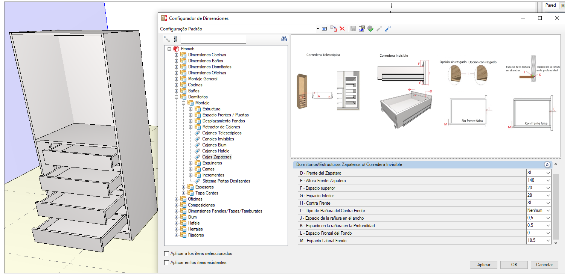This screenshot has width=573, height=276.
Task: Expand the Espesores tree node
Action: tap(184, 187)
